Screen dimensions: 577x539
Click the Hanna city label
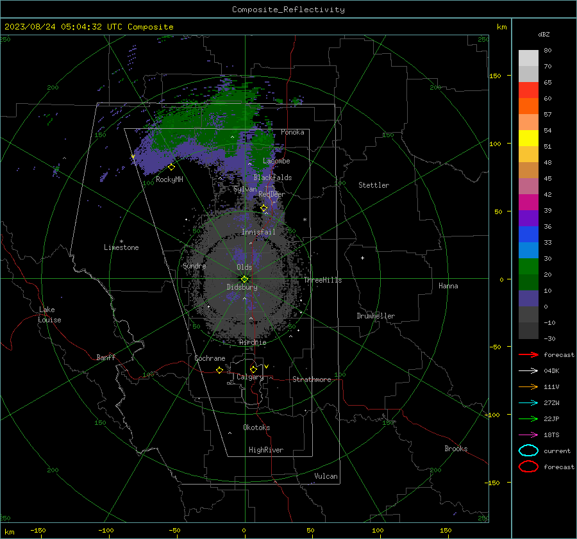point(448,286)
